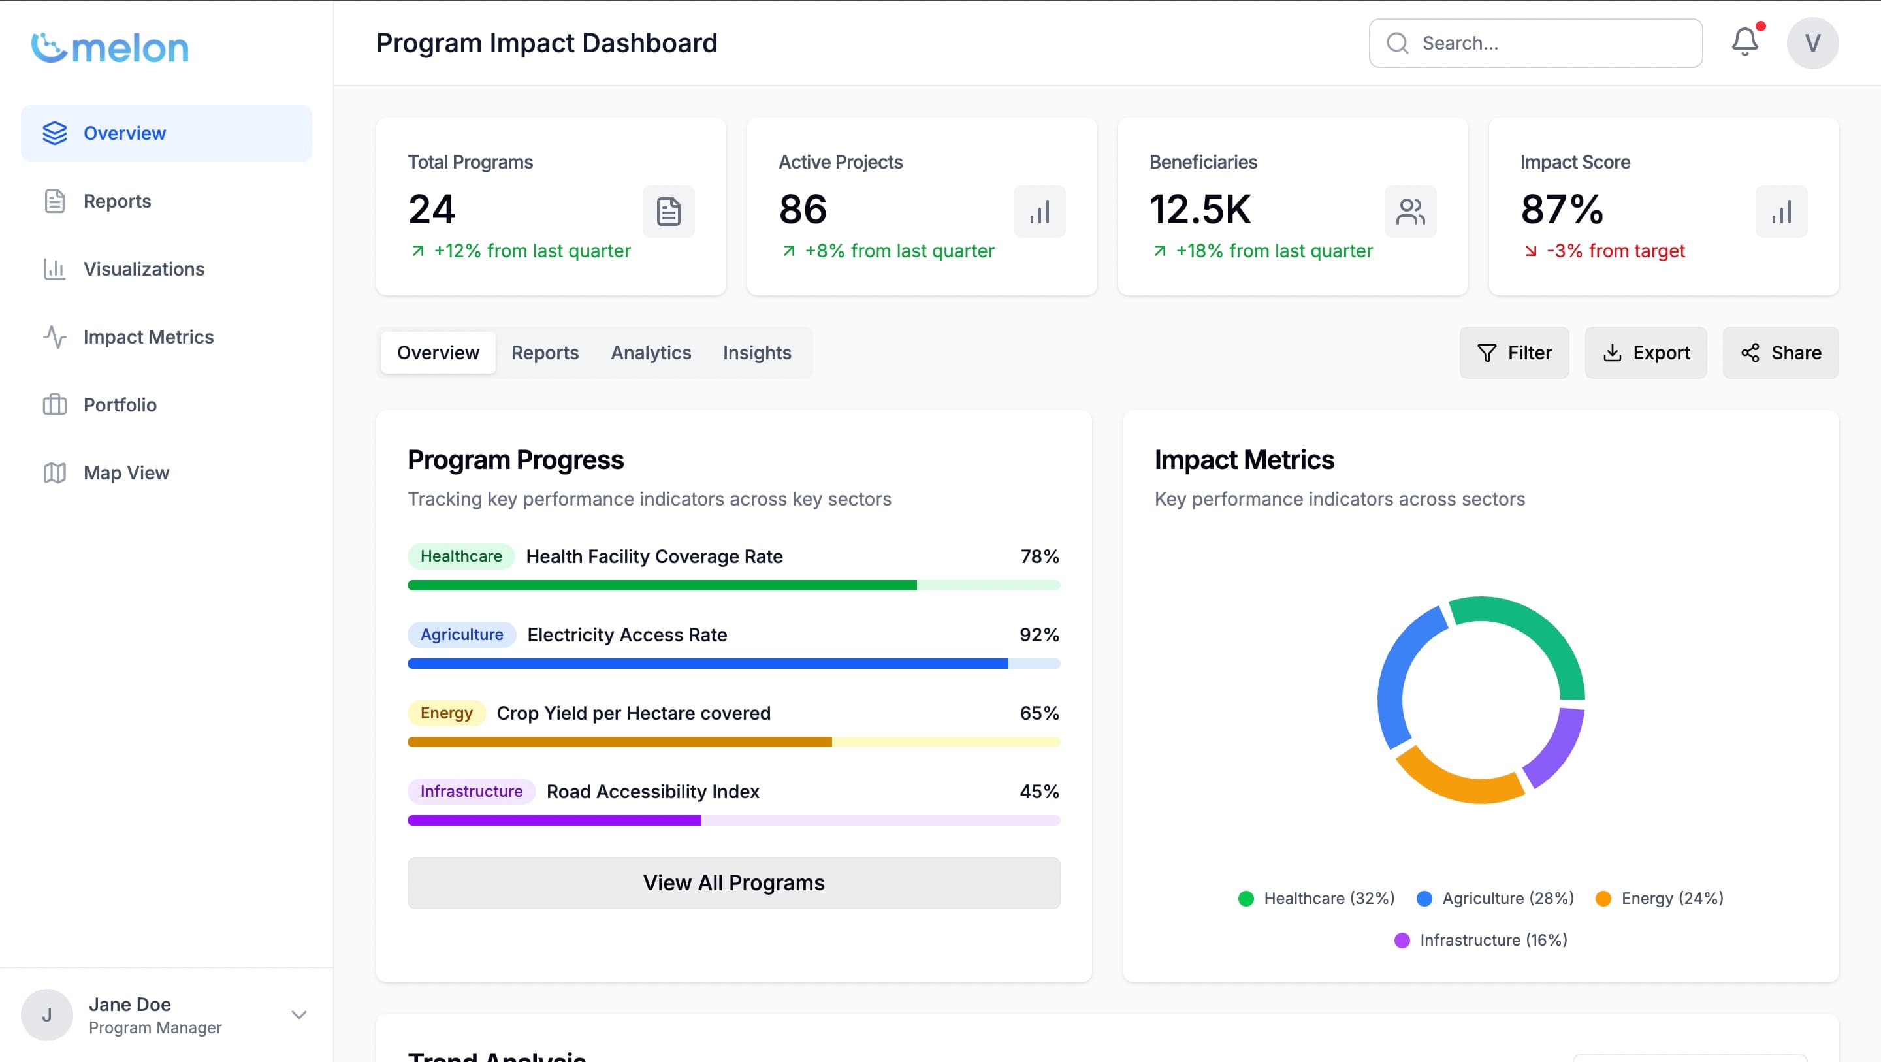Click the Export button

pos(1645,353)
